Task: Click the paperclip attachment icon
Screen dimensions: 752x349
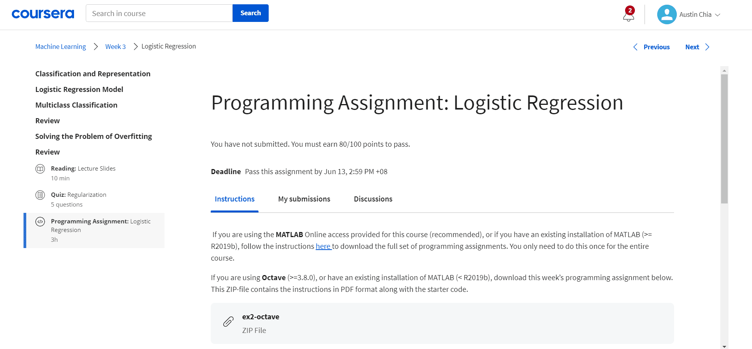Action: coord(228,322)
